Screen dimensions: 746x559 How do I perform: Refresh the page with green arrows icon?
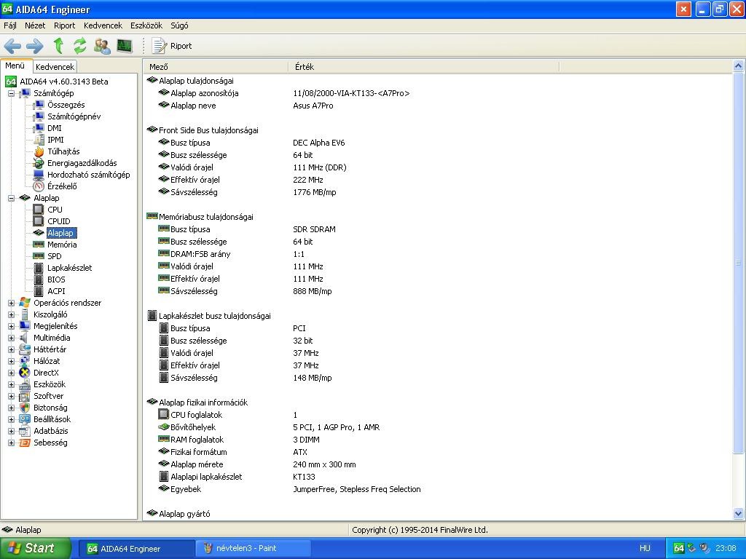(80, 46)
